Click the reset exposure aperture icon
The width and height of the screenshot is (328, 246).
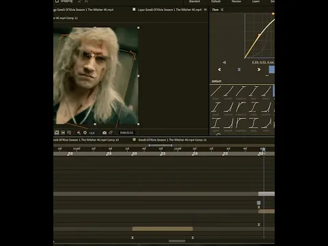pyautogui.click(x=85, y=133)
